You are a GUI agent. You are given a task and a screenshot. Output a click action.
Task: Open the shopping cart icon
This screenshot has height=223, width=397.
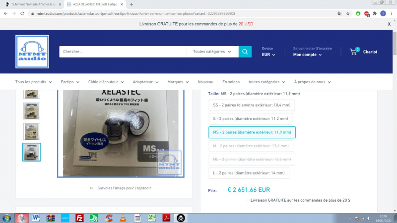tap(354, 52)
